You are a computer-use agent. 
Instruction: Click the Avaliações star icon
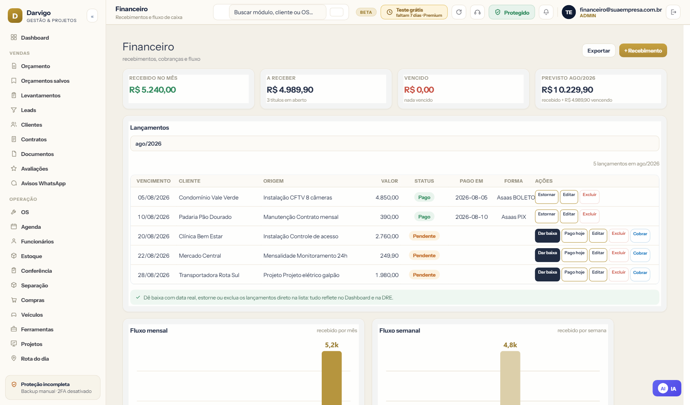tap(14, 168)
